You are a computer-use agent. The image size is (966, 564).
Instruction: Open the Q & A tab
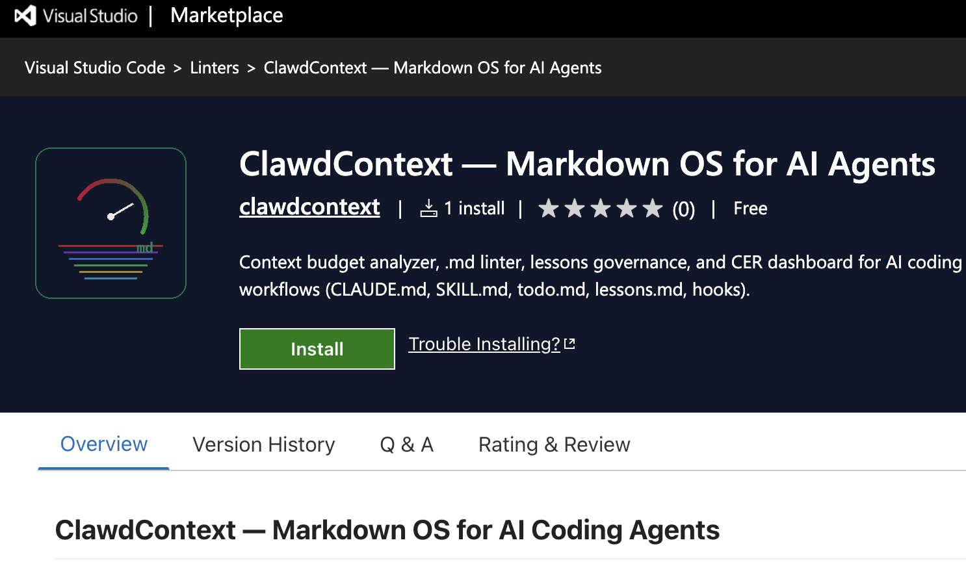(x=406, y=444)
